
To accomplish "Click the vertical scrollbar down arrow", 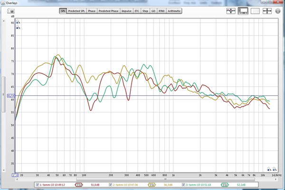I will (3, 170).
